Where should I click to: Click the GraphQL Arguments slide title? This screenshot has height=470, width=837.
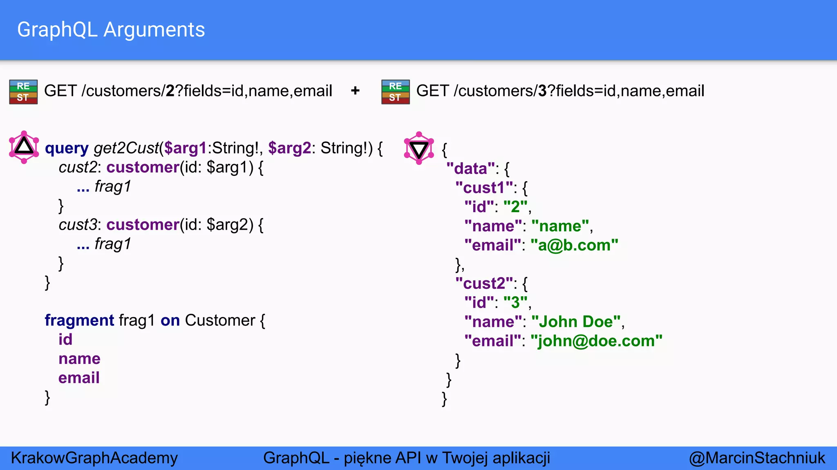pos(111,30)
